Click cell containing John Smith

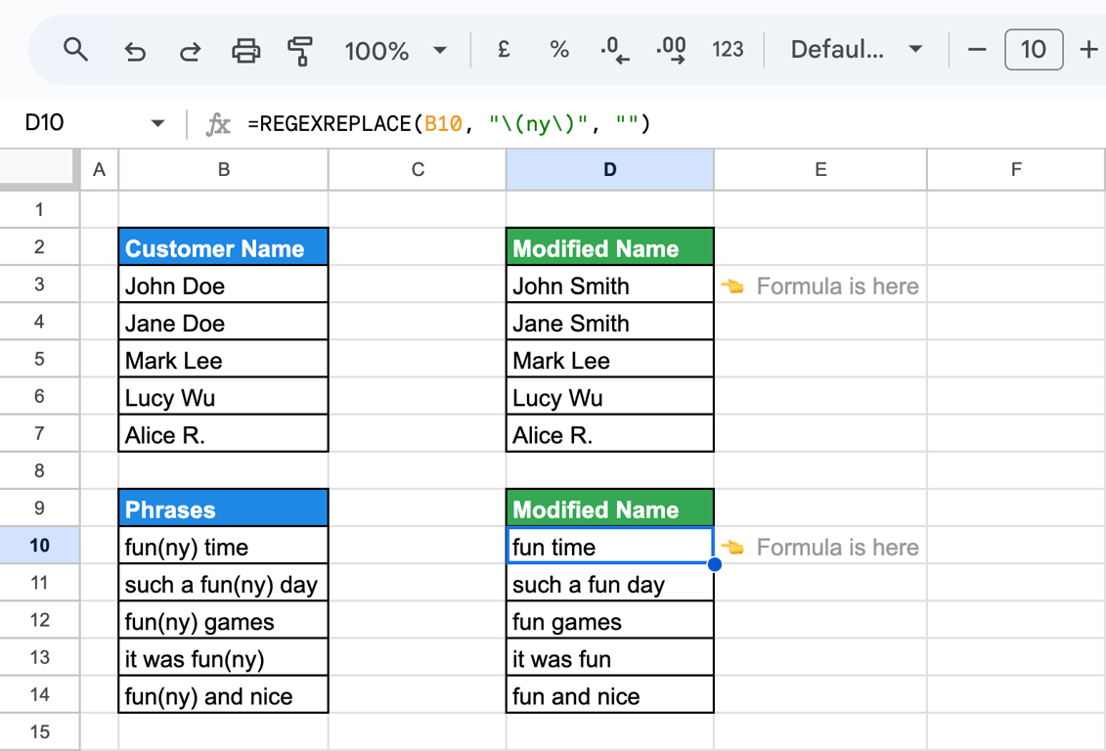[610, 285]
